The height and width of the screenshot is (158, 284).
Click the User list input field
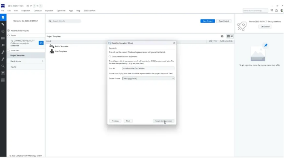(148, 68)
